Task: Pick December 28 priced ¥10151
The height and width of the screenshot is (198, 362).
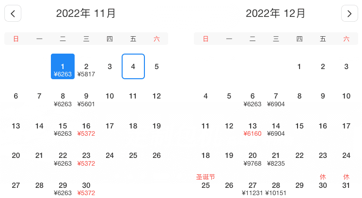Action: point(276,188)
